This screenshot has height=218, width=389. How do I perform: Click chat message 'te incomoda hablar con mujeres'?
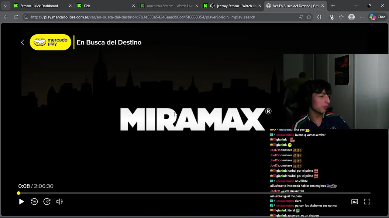305,186
